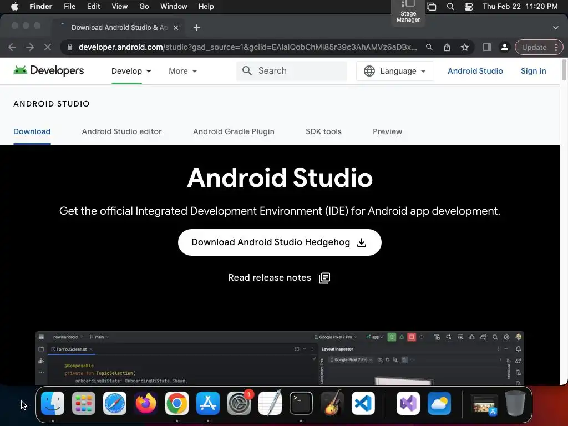Open the Chrome three-dot menu
This screenshot has width=568, height=426.
point(556,47)
